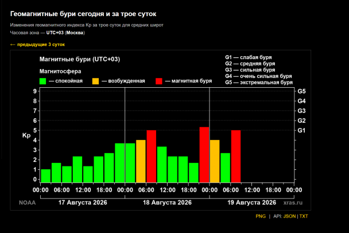This screenshot has height=233, width=349.
Task: Open the TXT API link
Action: pos(304,216)
